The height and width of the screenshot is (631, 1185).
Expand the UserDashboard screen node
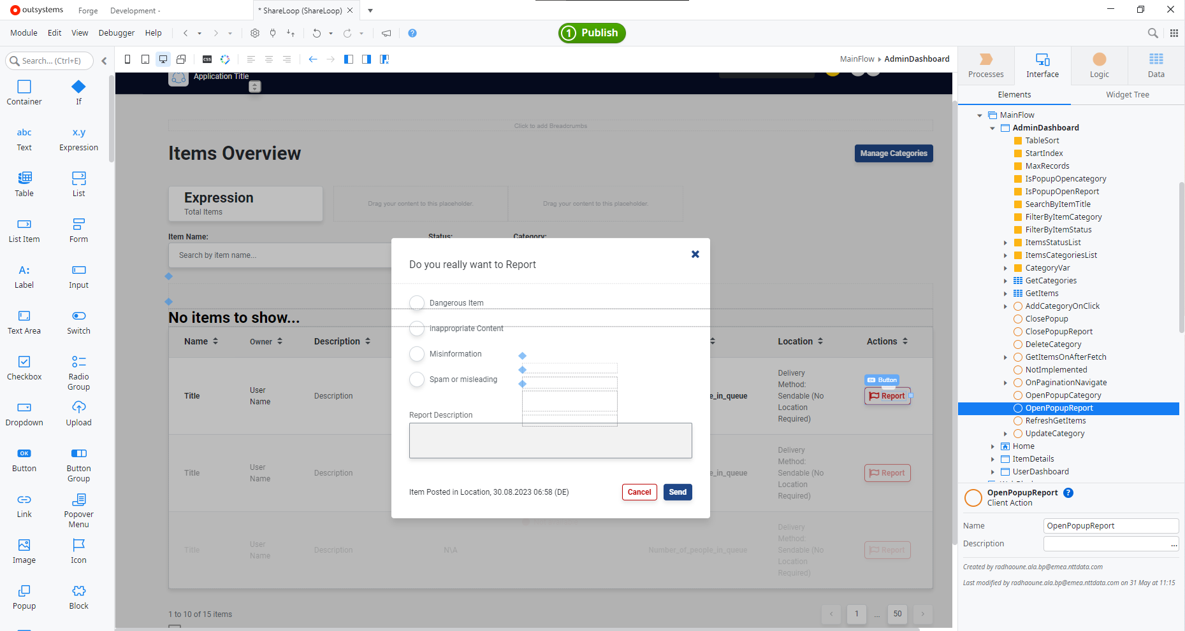(992, 472)
